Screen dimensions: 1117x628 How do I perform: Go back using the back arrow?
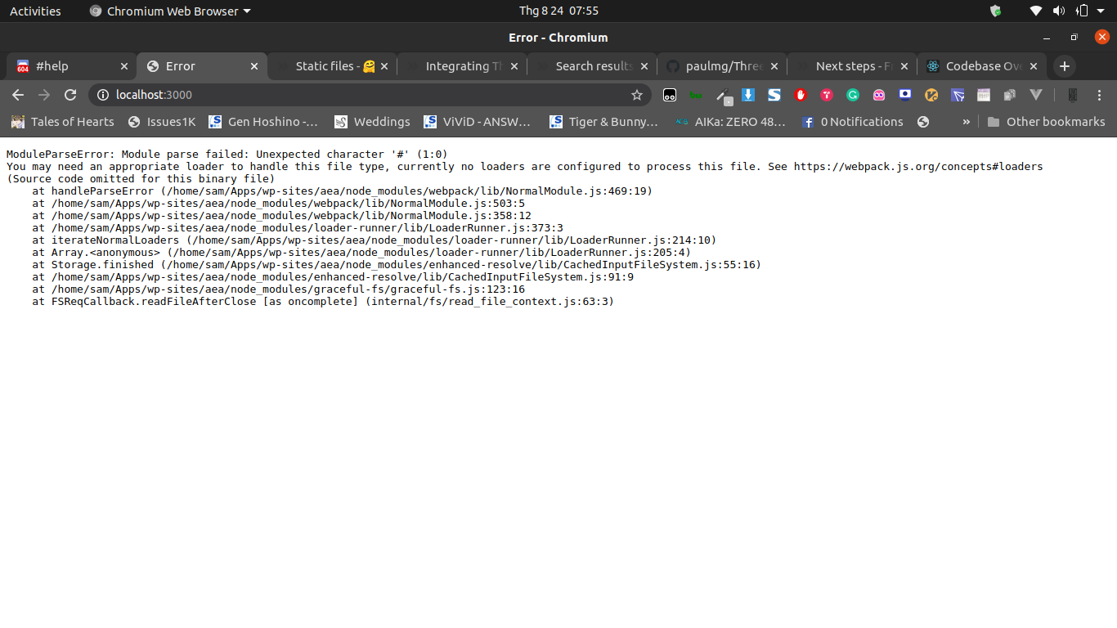pos(18,95)
